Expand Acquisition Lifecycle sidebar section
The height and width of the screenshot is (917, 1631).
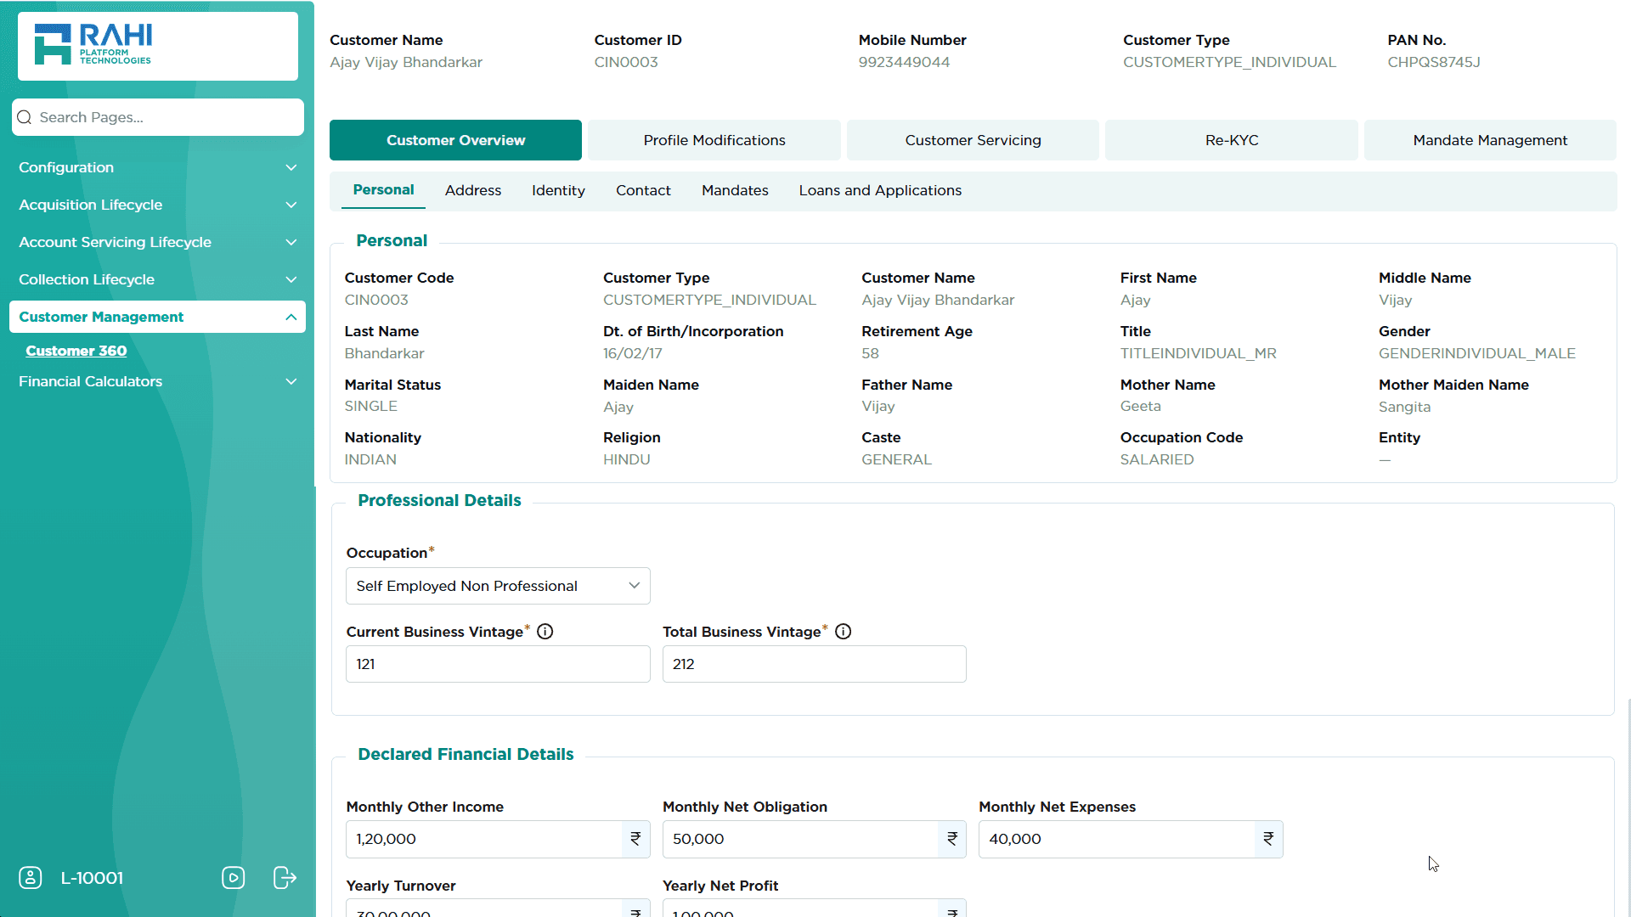click(157, 205)
